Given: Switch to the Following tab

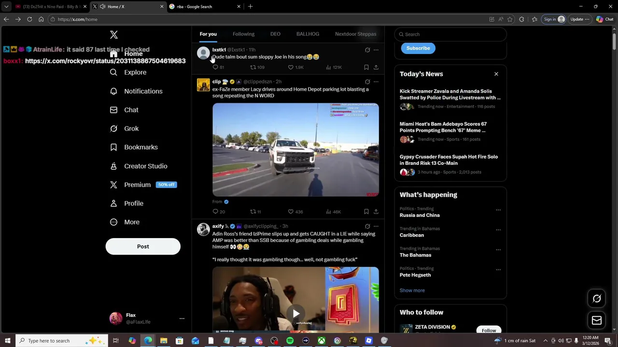Looking at the screenshot, I should tap(243, 34).
